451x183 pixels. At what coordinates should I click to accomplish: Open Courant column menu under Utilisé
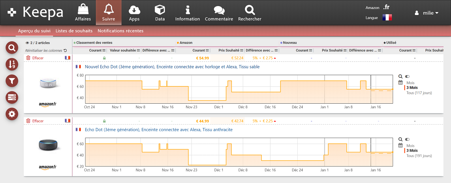coord(414,50)
